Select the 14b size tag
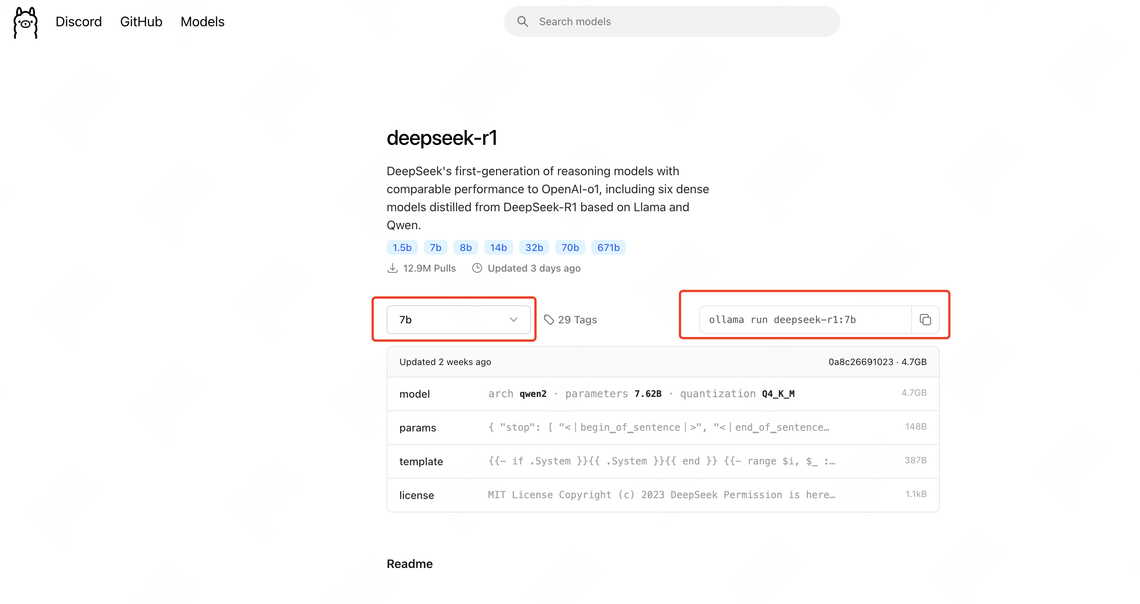 [x=498, y=248]
